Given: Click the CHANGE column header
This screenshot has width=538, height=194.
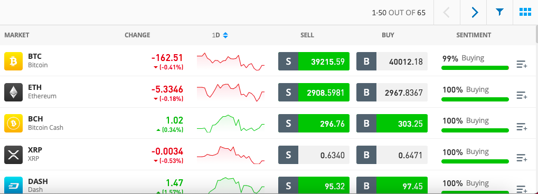Looking at the screenshot, I should tap(137, 35).
